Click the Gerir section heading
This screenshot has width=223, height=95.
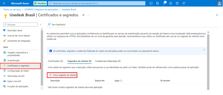6,47
